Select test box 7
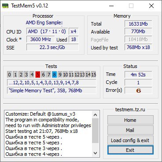Viewport: 162px width, 162px height. pyautogui.click(x=49, y=75)
